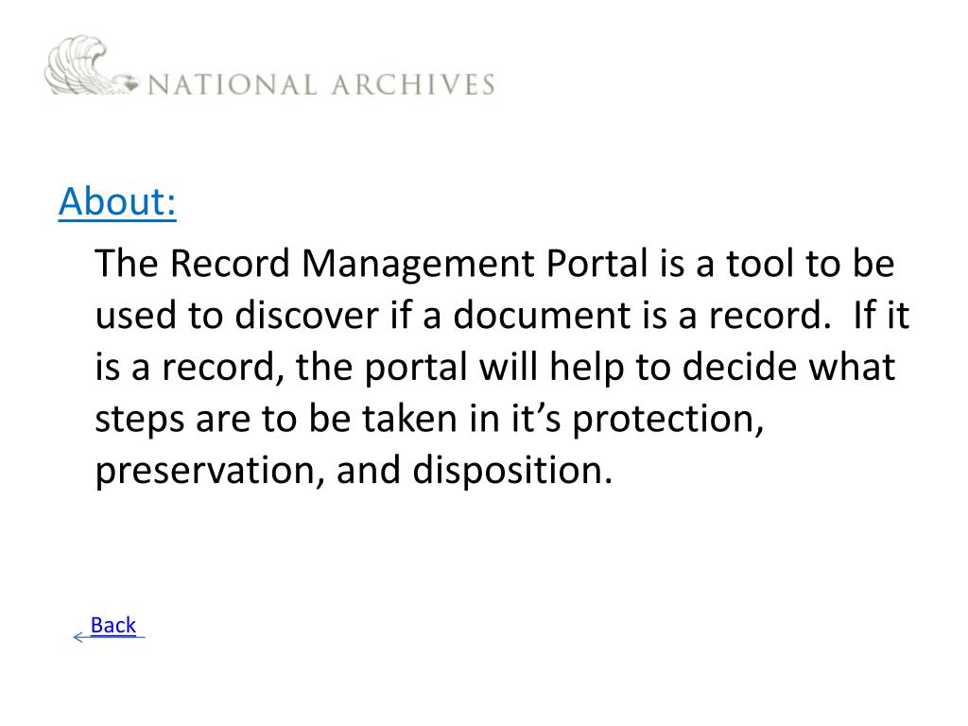Click the word tool in first line
Image resolution: width=968 pixels, height=726 pixels.
point(759,263)
